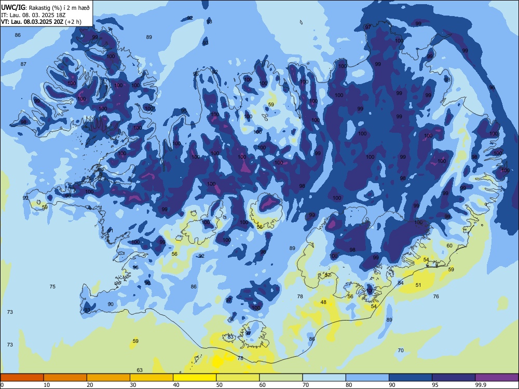The image size is (519, 389).
Task: Click the '99.9' tick label on the scale
Action: tap(480, 385)
